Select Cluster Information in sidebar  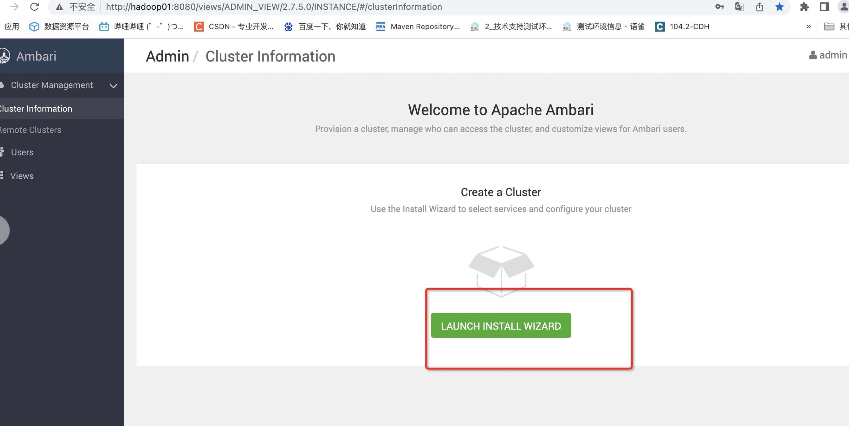(x=36, y=109)
